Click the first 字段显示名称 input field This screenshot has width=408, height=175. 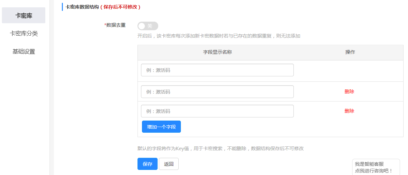click(217, 70)
